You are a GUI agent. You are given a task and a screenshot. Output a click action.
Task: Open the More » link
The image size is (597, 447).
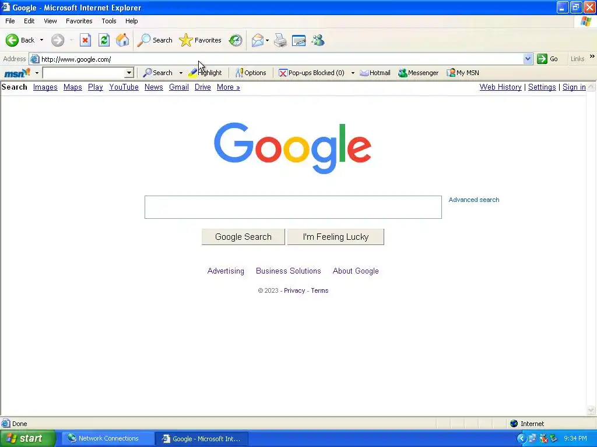[x=229, y=87]
